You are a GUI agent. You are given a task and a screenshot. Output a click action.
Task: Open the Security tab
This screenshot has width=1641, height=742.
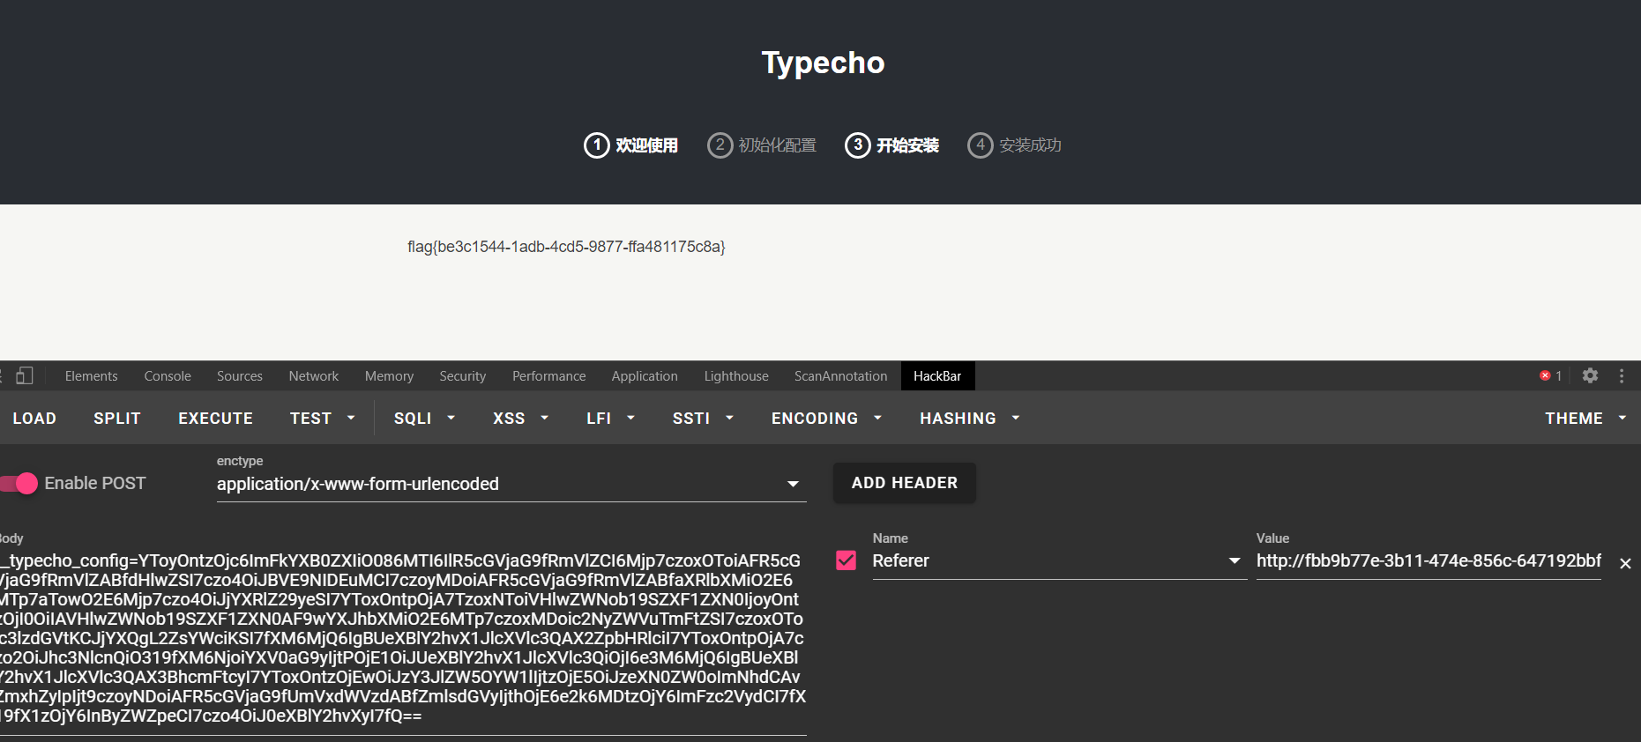[x=463, y=376]
